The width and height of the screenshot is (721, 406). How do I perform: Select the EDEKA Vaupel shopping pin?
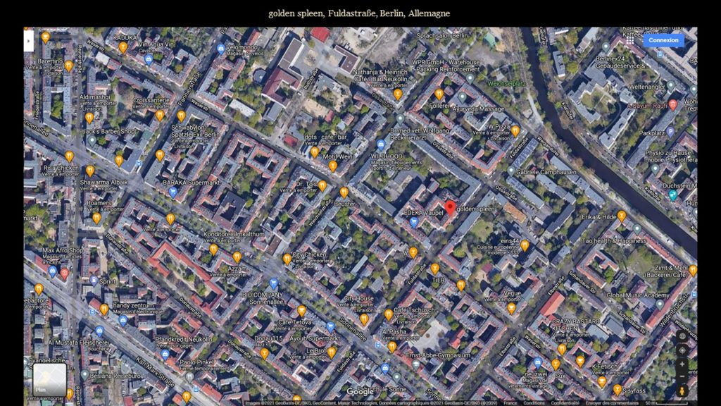point(414,222)
